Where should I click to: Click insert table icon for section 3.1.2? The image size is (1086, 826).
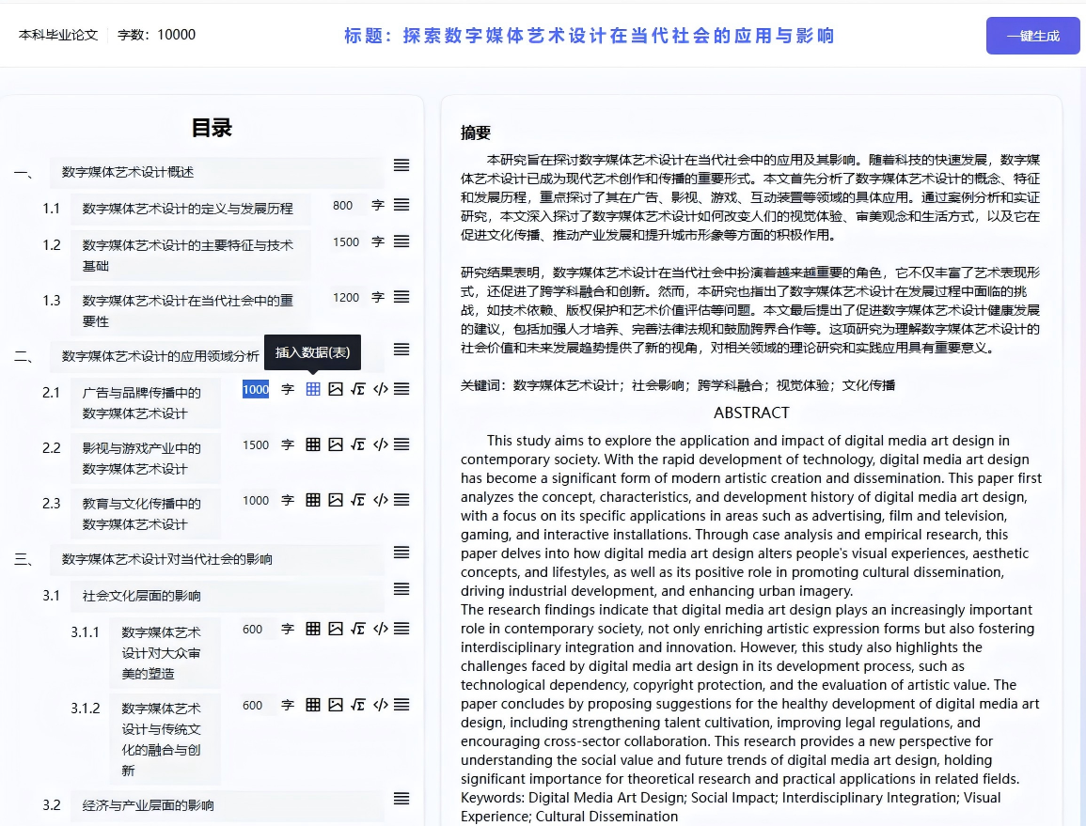313,705
